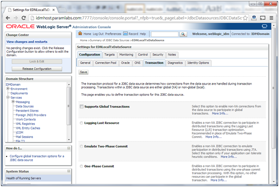This screenshot has height=187, width=279.
Task: Go back with browser back arrow
Action: click(8, 18)
